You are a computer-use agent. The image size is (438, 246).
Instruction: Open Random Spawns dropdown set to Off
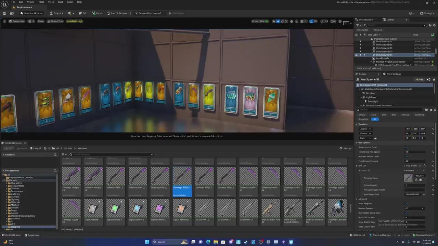click(x=414, y=208)
